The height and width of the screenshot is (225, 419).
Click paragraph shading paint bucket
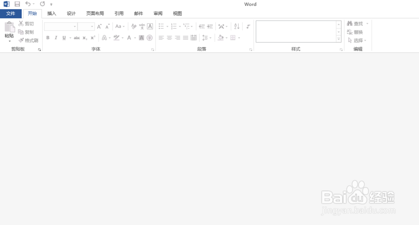[x=221, y=38]
